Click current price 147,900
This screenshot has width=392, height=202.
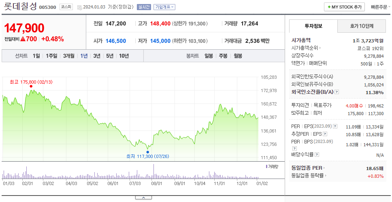point(24,28)
